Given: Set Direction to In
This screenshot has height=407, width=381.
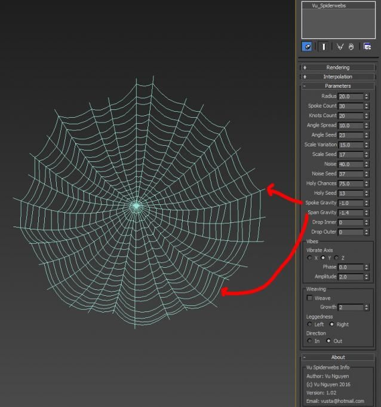Looking at the screenshot, I should [x=309, y=341].
